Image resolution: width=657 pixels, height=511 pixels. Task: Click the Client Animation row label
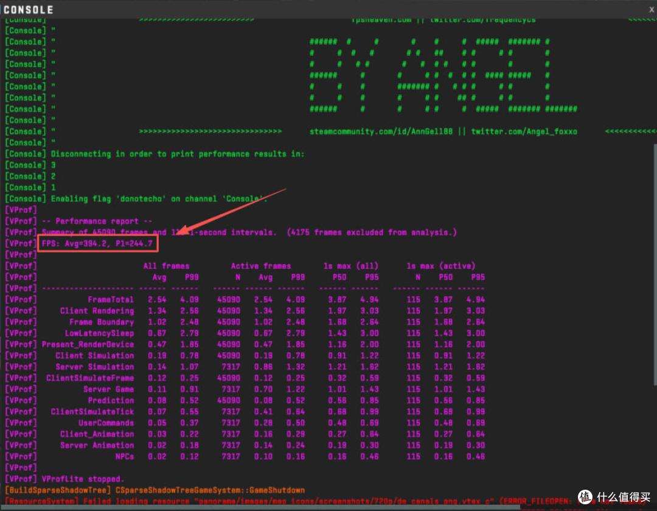coord(97,434)
